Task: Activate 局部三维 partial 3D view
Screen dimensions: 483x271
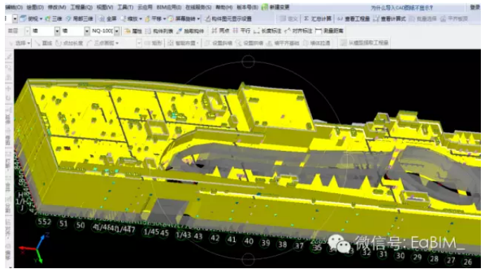Action: point(79,19)
